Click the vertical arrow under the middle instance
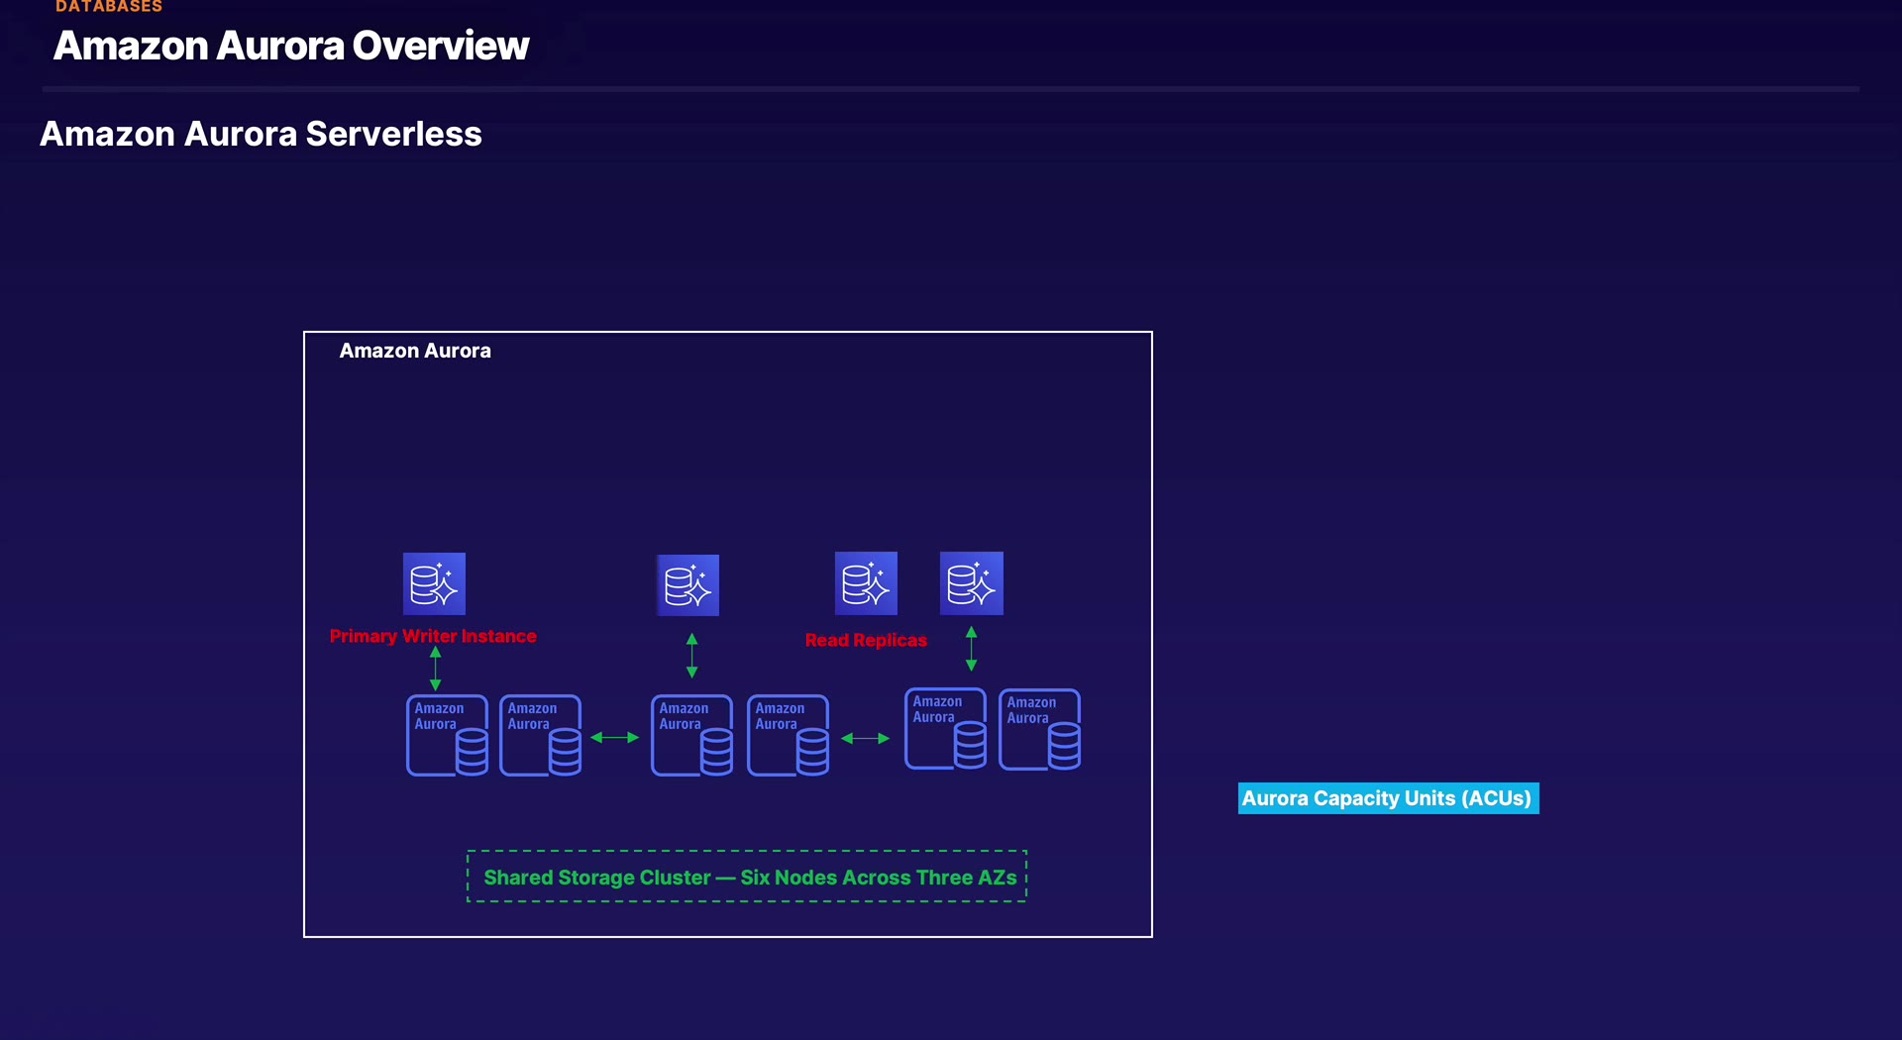1902x1040 pixels. (x=692, y=656)
